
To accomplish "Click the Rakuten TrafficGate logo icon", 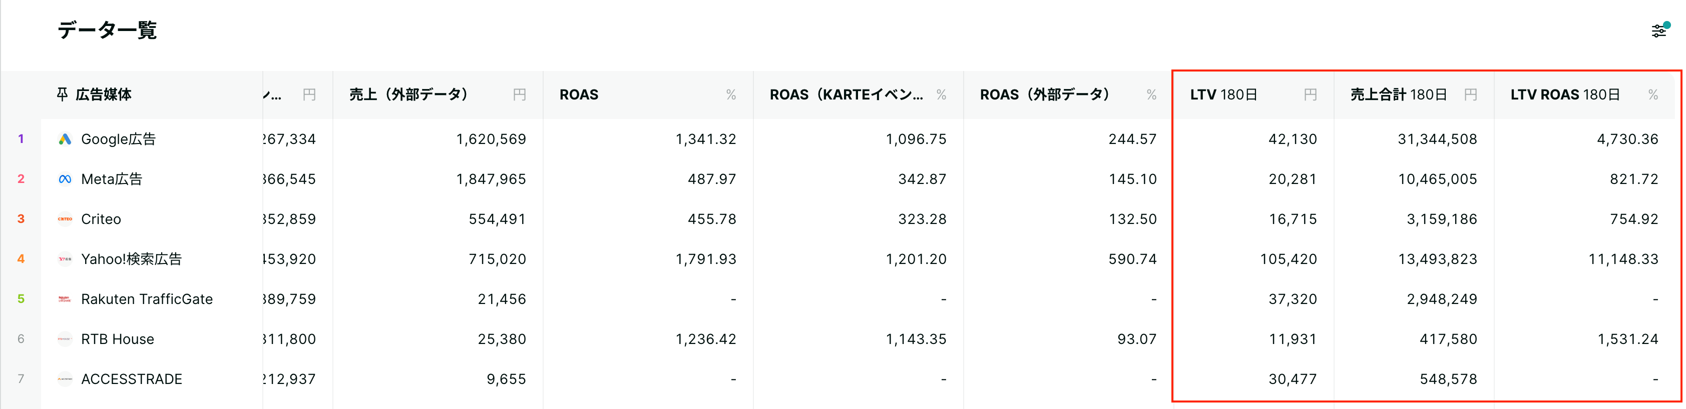I will coord(65,299).
